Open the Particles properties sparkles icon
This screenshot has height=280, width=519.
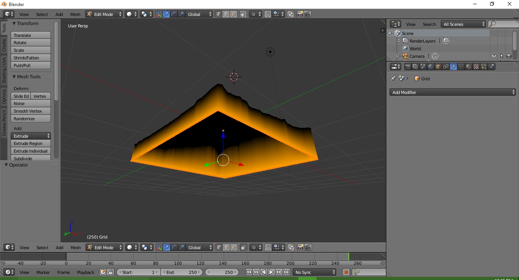pyautogui.click(x=483, y=67)
